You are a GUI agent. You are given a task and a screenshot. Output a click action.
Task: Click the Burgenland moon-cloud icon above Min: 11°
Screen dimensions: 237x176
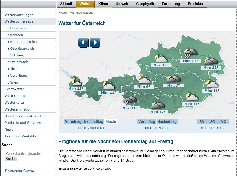pos(212,84)
